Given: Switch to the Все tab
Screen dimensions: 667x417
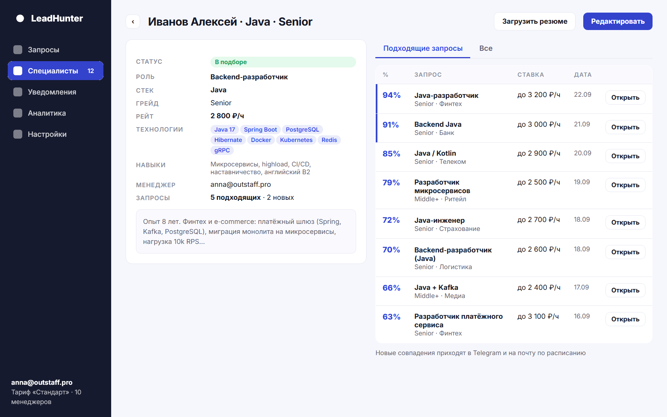Looking at the screenshot, I should (x=486, y=49).
